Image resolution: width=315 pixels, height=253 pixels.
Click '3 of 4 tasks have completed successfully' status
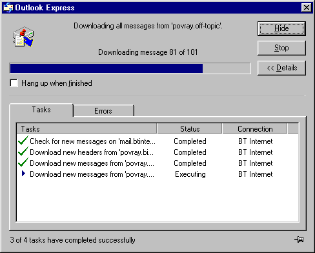point(72,240)
